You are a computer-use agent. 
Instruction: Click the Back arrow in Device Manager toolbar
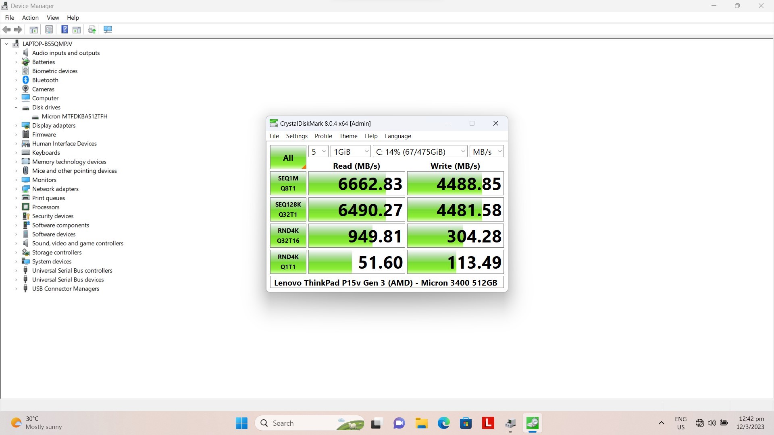click(x=6, y=29)
